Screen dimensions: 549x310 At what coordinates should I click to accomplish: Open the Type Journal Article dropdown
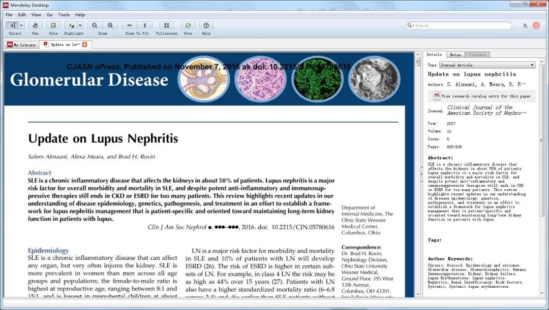point(487,65)
